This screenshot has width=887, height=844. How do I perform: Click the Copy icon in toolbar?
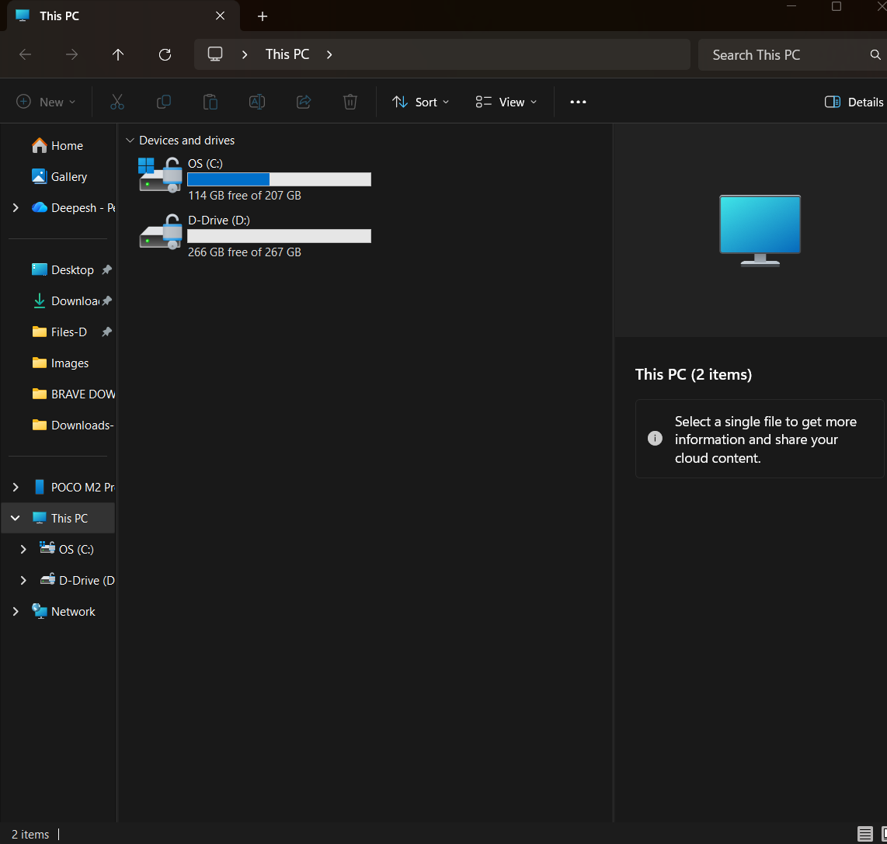(x=163, y=102)
